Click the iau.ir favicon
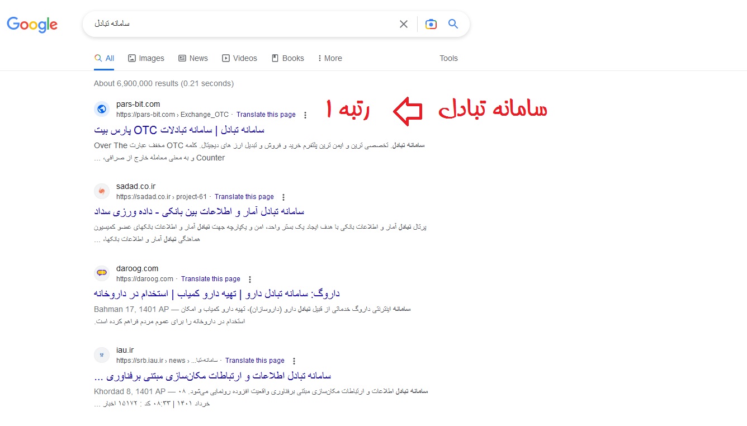Screen dimensions: 747x426 tap(101, 355)
